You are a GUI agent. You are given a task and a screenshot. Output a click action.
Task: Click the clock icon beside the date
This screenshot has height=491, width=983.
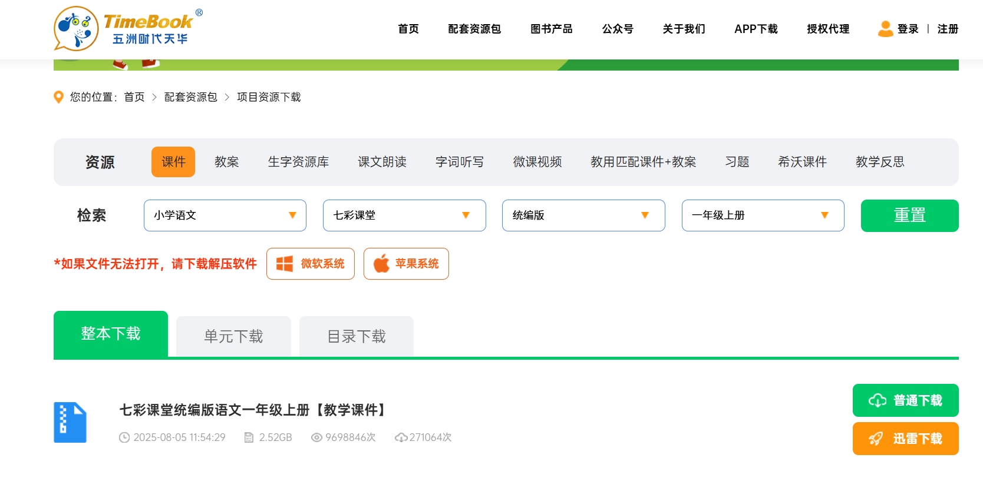click(x=124, y=437)
